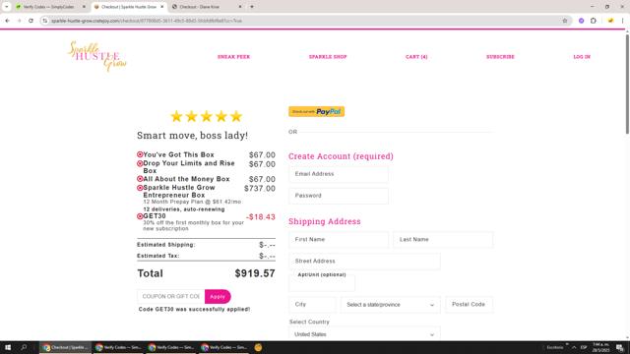Image resolution: width=630 pixels, height=354 pixels.
Task: Open the tab search dropdown arrow
Action: pyautogui.click(x=7, y=7)
